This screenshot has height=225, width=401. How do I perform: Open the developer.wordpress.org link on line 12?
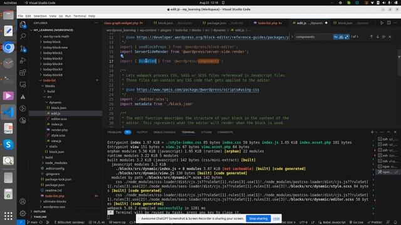click(213, 37)
